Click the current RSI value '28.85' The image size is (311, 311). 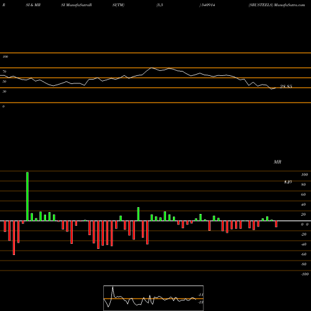(286, 86)
